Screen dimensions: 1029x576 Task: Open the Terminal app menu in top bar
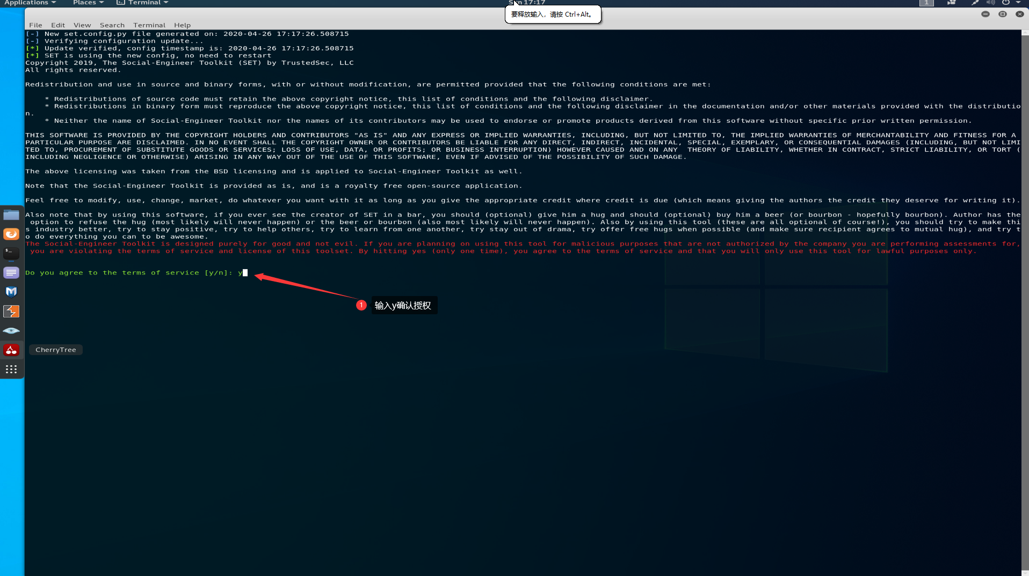(143, 3)
